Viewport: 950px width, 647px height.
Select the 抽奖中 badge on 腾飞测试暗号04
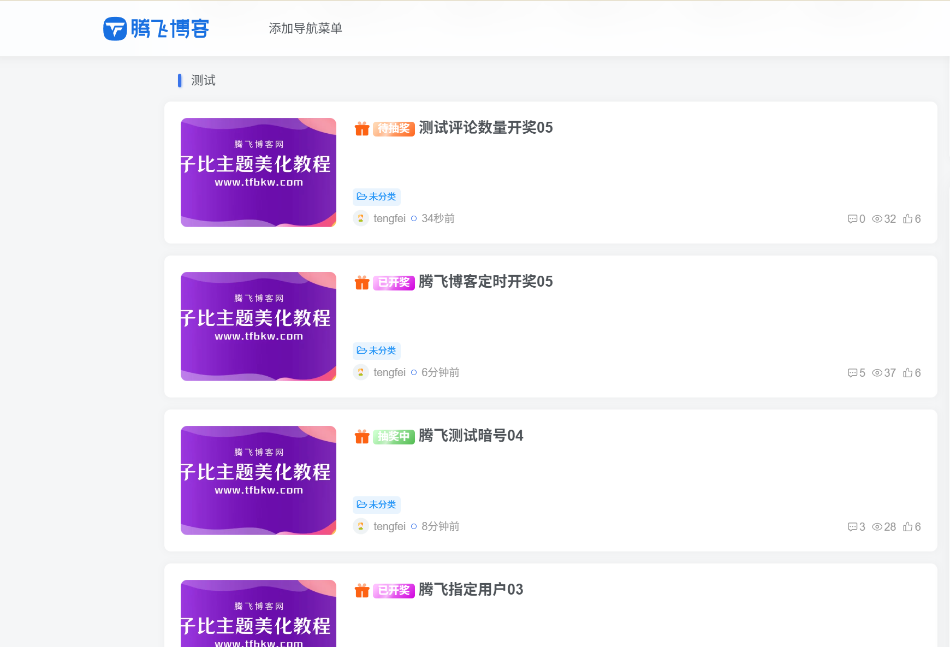point(393,436)
